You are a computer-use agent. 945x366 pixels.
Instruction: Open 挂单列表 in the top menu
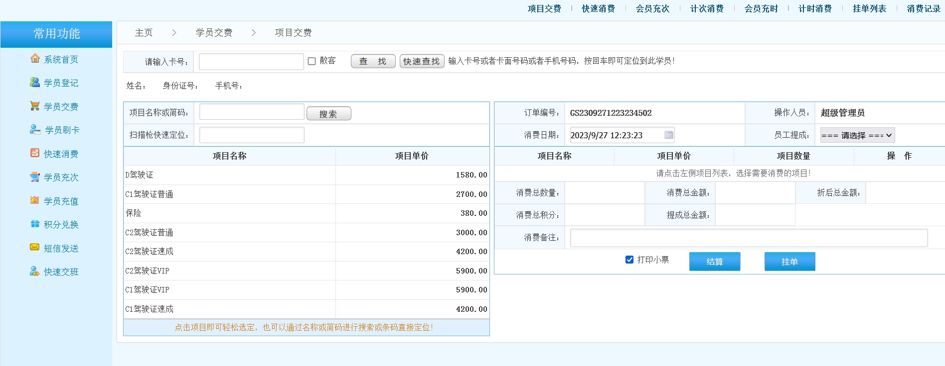(x=869, y=8)
